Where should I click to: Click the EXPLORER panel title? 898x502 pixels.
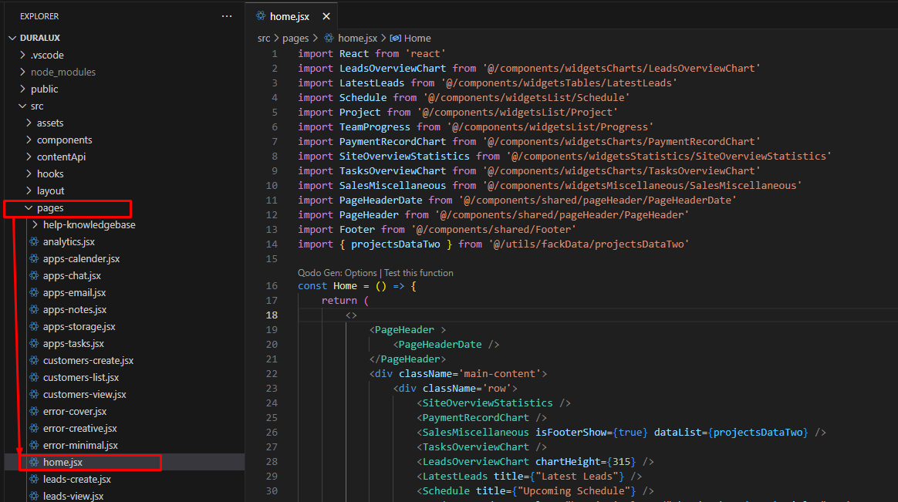pyautogui.click(x=39, y=16)
